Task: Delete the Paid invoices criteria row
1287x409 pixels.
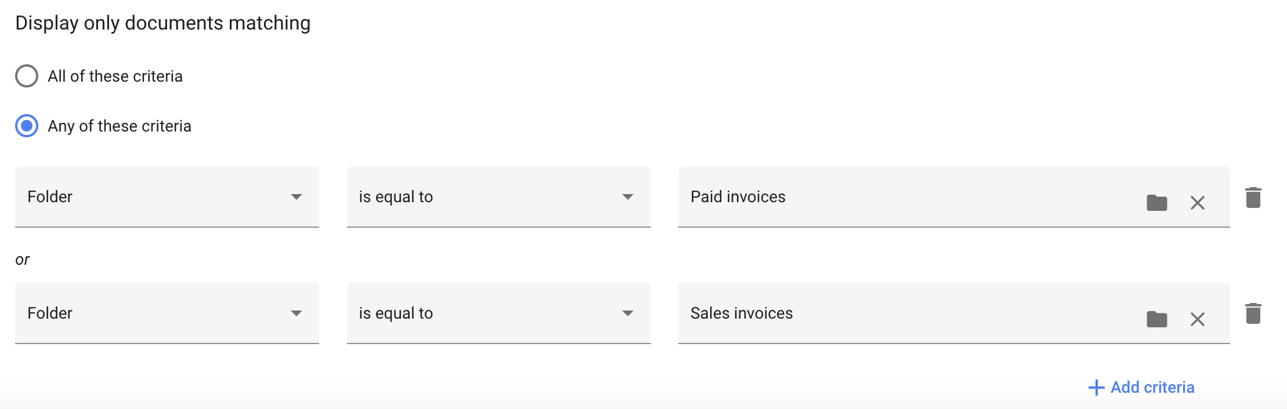Action: pos(1253,198)
